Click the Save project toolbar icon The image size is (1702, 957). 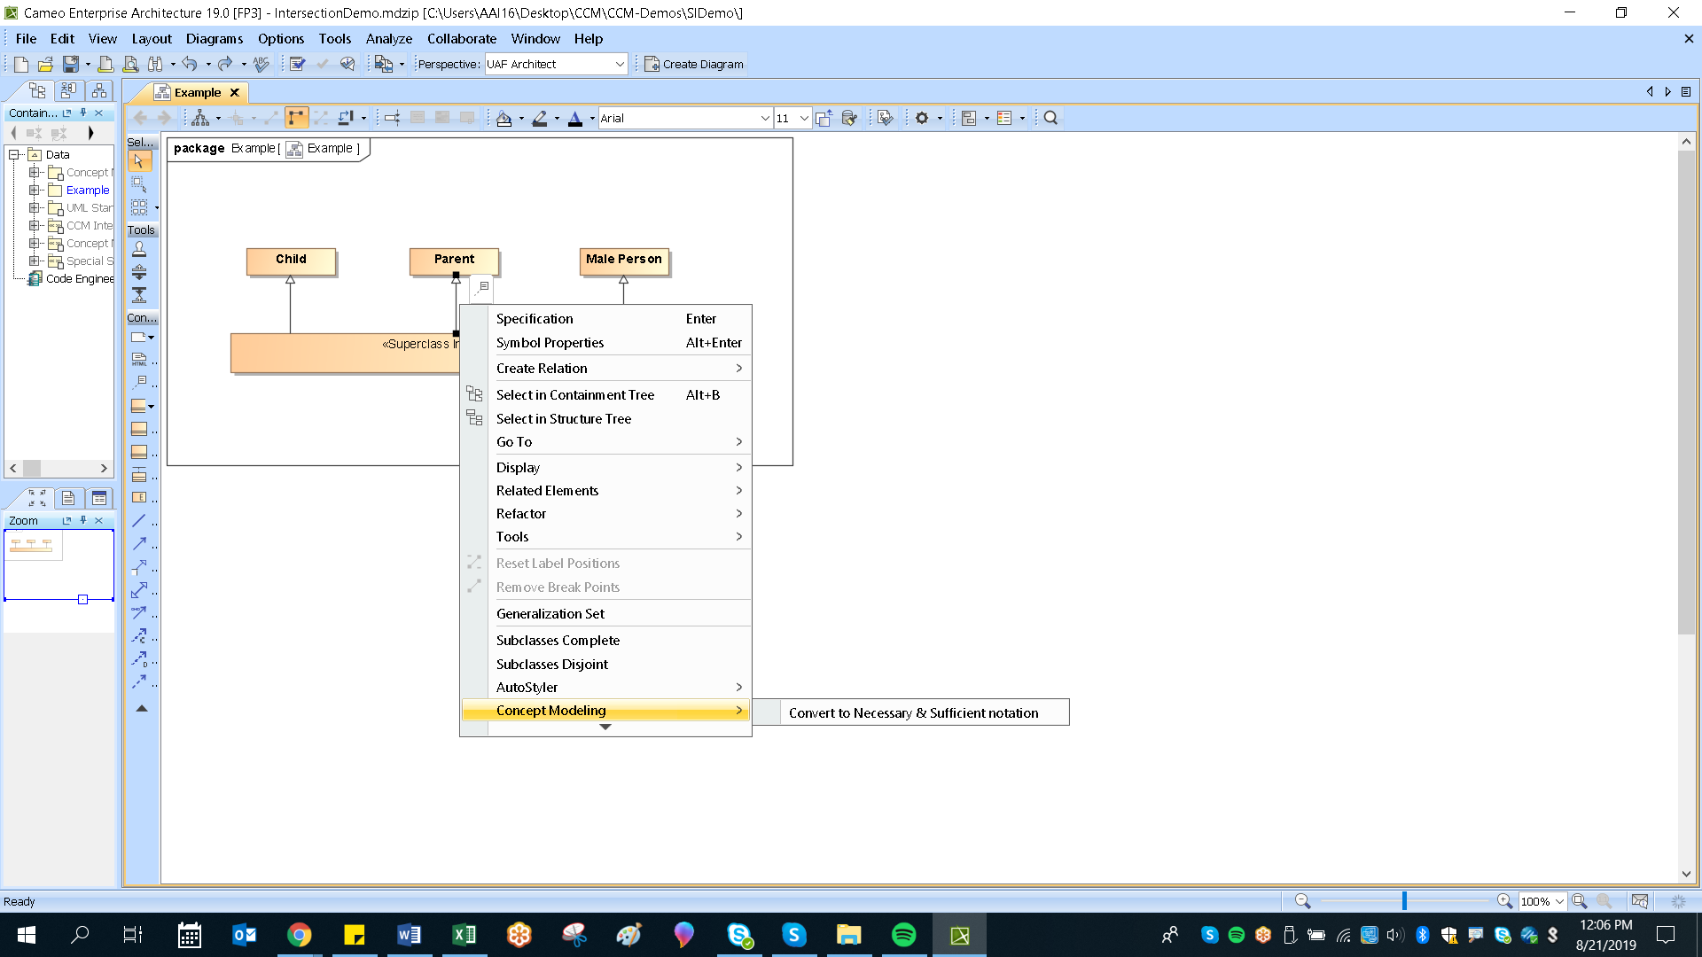(x=70, y=64)
